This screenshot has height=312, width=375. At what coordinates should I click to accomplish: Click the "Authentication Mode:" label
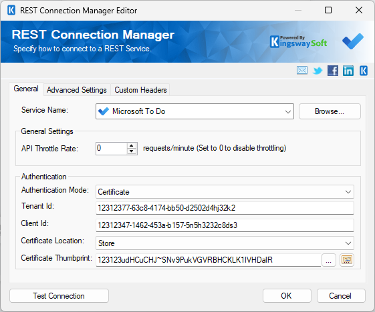point(55,190)
